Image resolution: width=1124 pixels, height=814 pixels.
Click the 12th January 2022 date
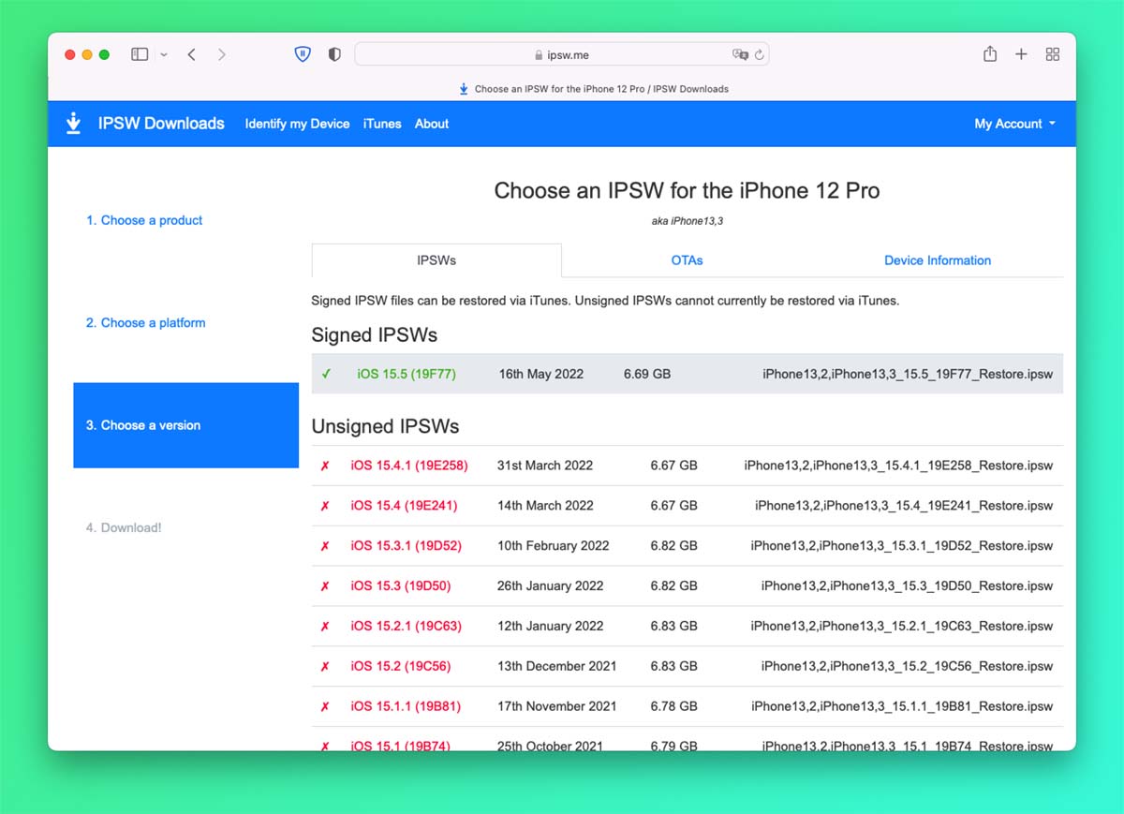click(x=550, y=627)
